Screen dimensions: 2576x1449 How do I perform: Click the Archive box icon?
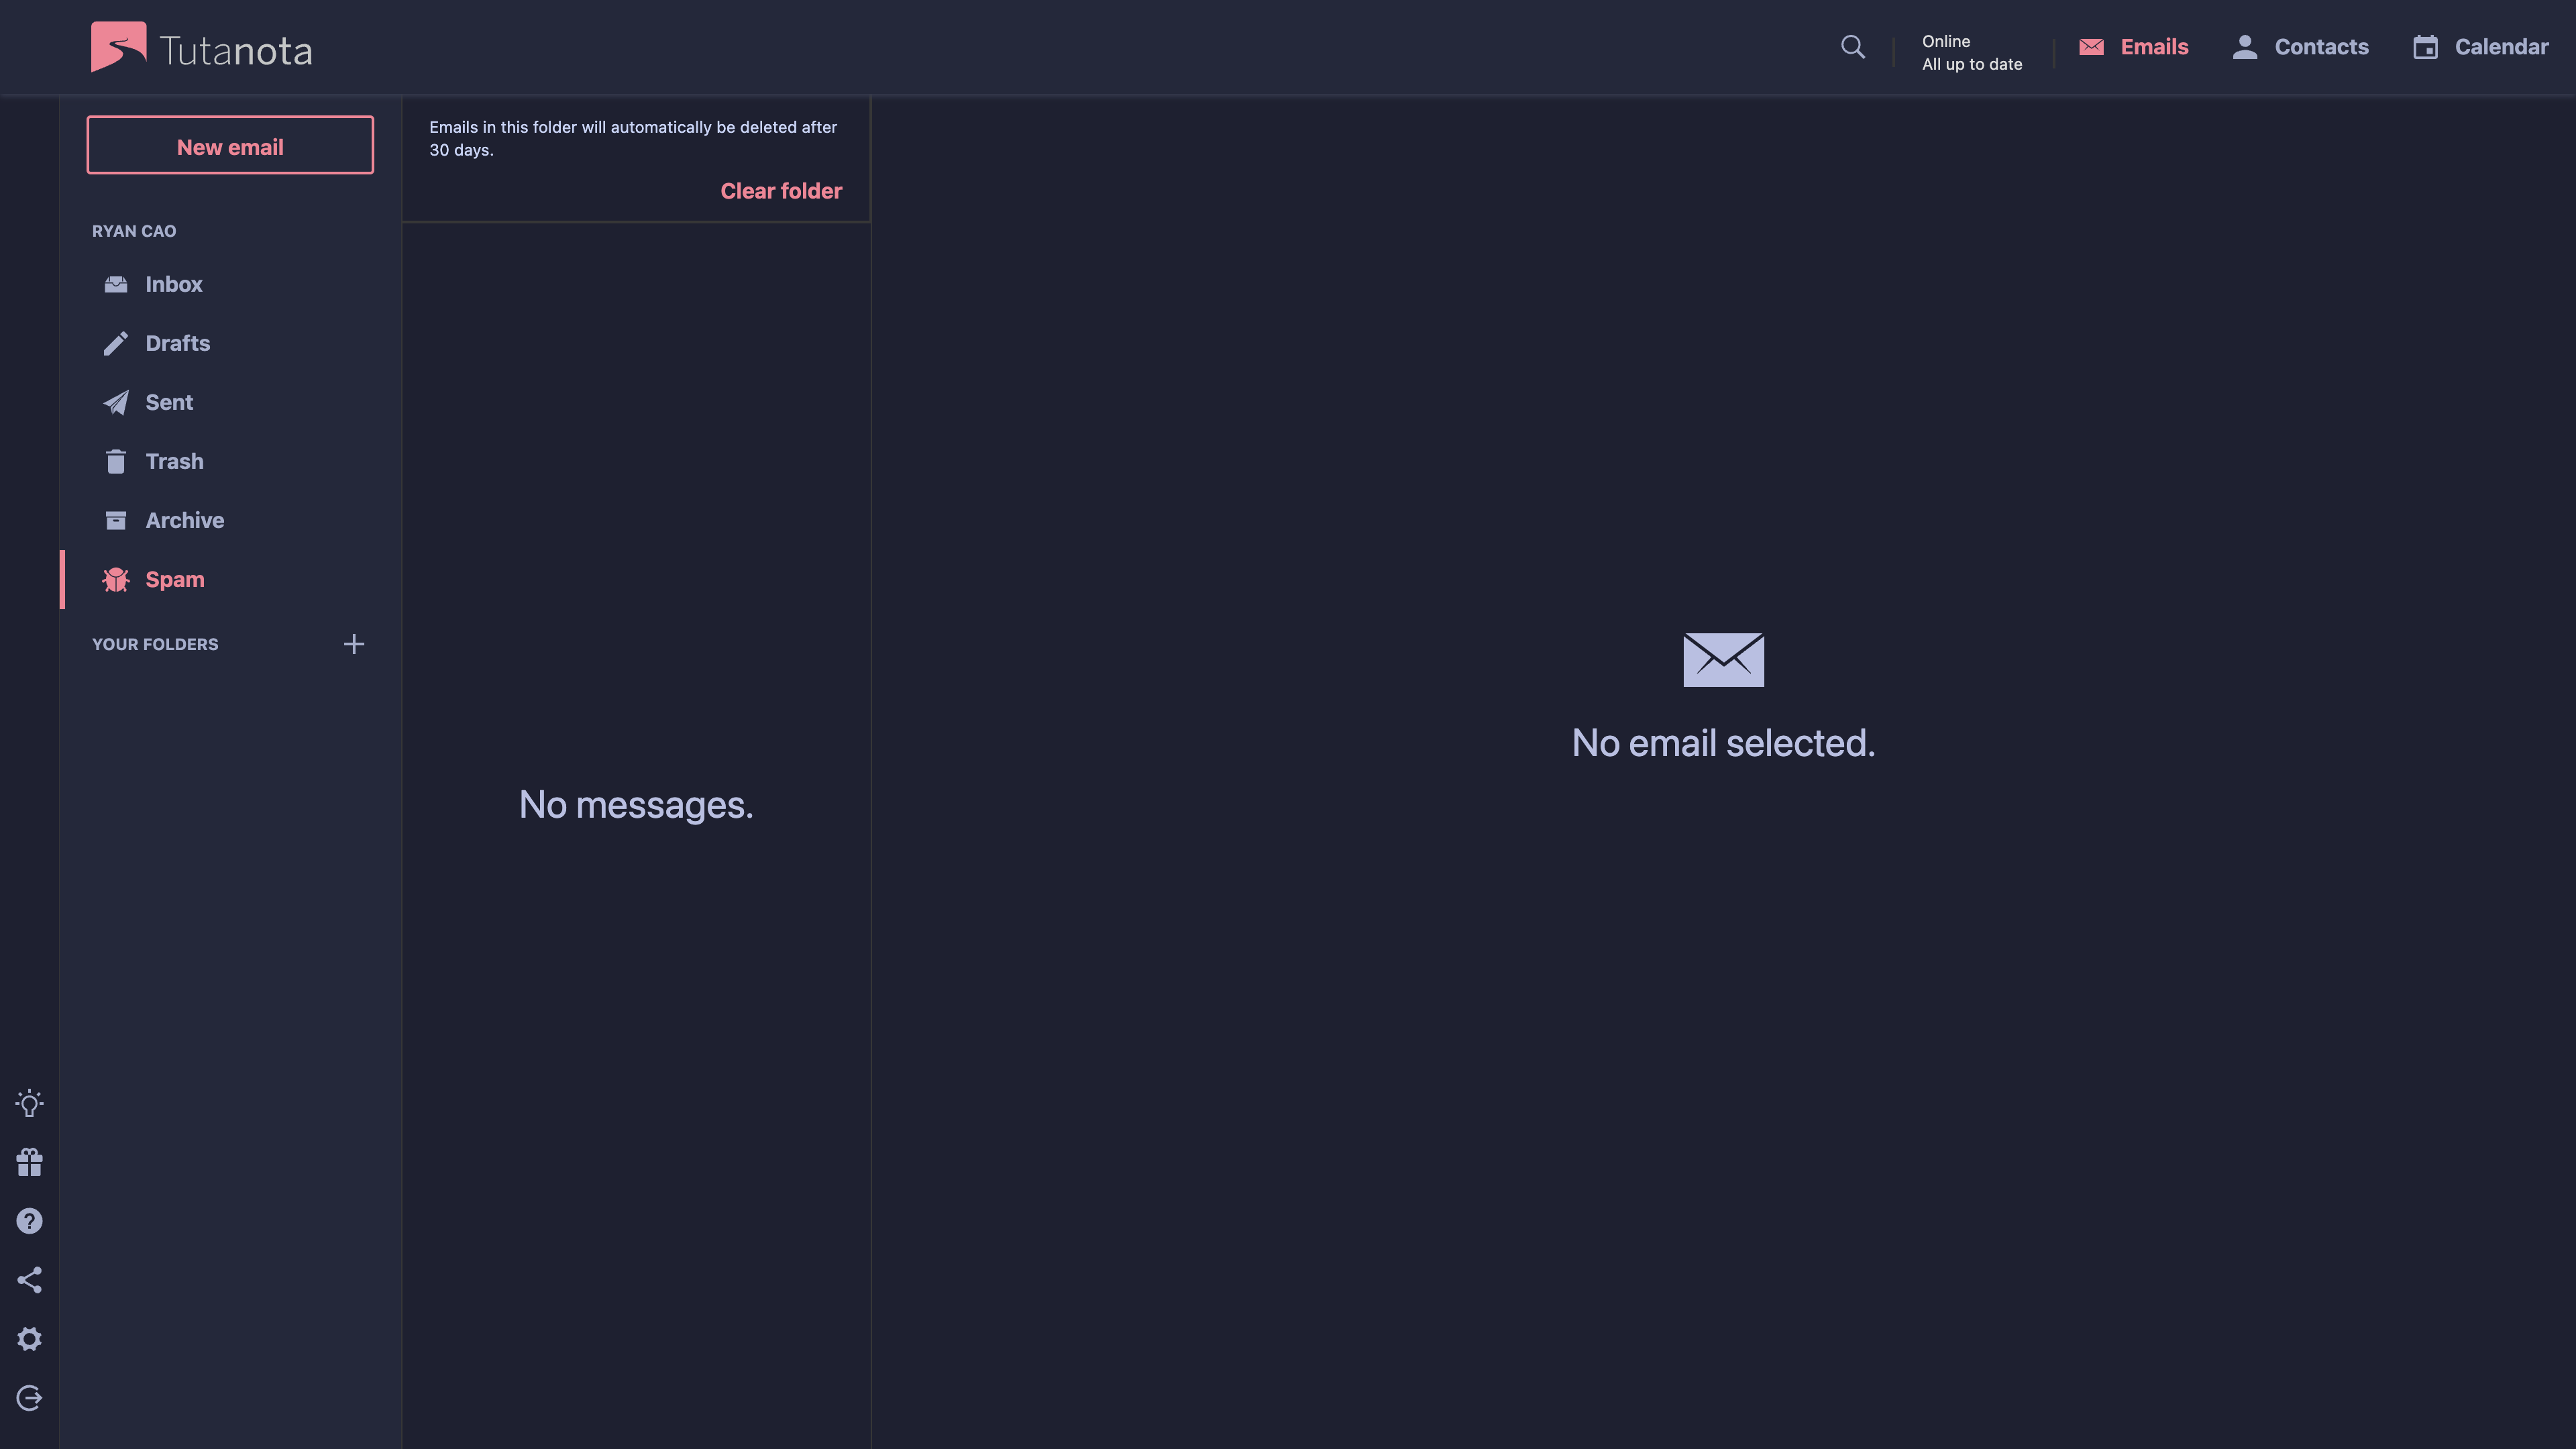tap(116, 520)
